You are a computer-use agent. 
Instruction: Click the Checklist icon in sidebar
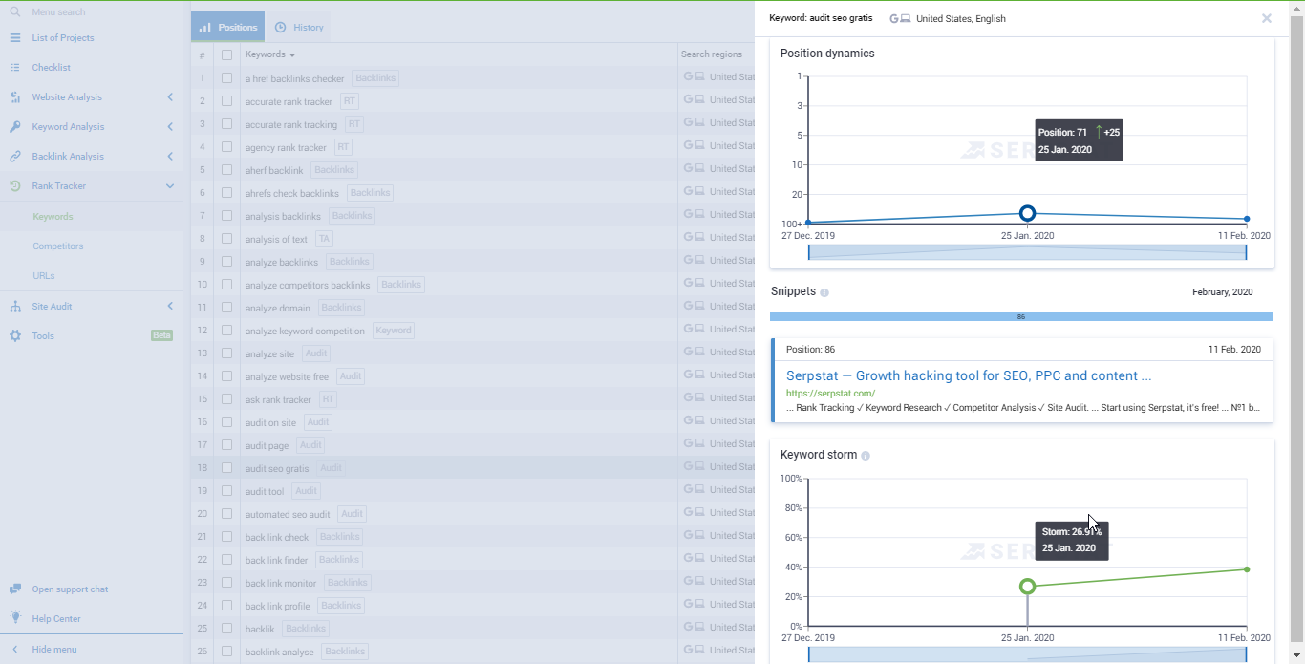coord(14,67)
